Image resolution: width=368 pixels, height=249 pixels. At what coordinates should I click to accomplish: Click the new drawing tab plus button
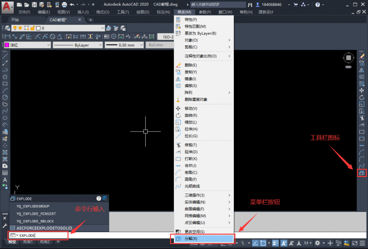(91, 20)
